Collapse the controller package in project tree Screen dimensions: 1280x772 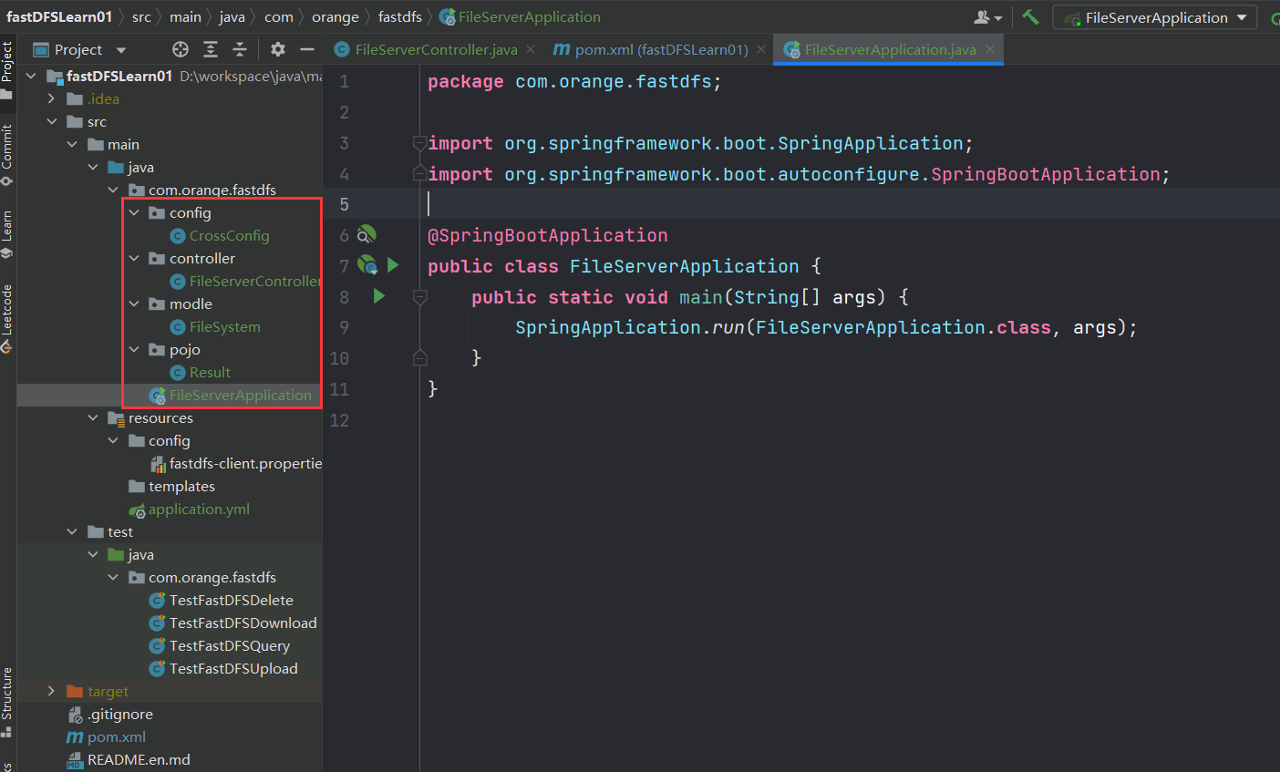click(x=134, y=258)
